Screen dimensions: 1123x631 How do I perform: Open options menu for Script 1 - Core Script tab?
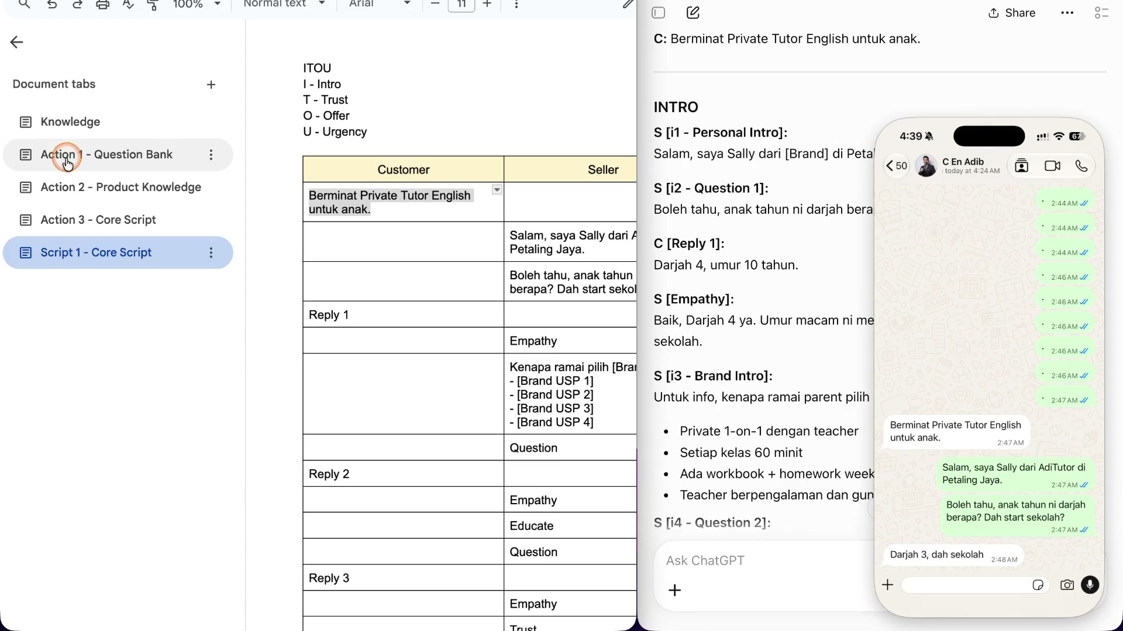tap(211, 253)
